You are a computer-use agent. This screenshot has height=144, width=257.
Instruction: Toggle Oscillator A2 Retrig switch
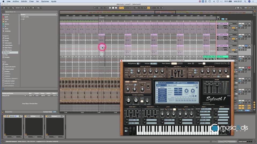click(x=228, y=77)
